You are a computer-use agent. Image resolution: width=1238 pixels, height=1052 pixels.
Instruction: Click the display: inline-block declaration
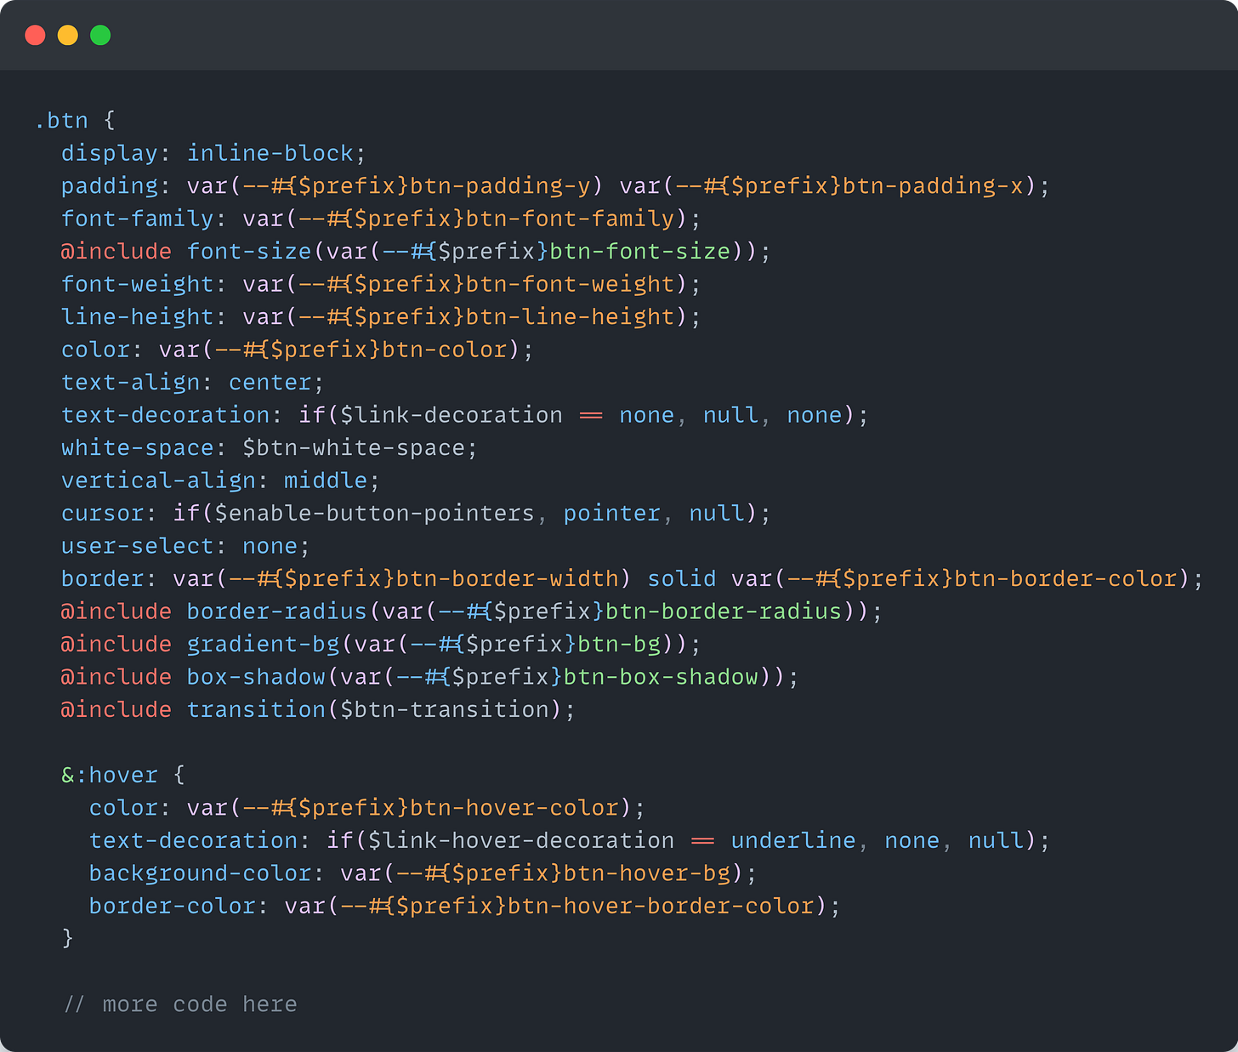point(213,152)
